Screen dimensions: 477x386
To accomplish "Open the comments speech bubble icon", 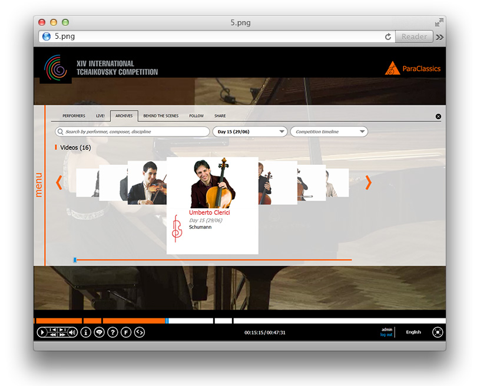I will 99,332.
